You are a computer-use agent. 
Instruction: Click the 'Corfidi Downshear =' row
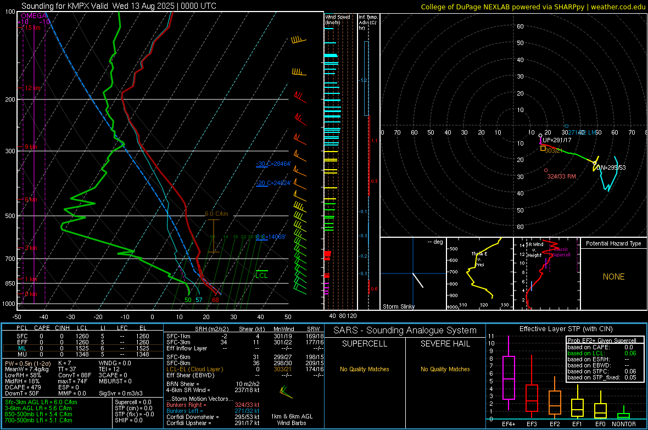coord(213,417)
